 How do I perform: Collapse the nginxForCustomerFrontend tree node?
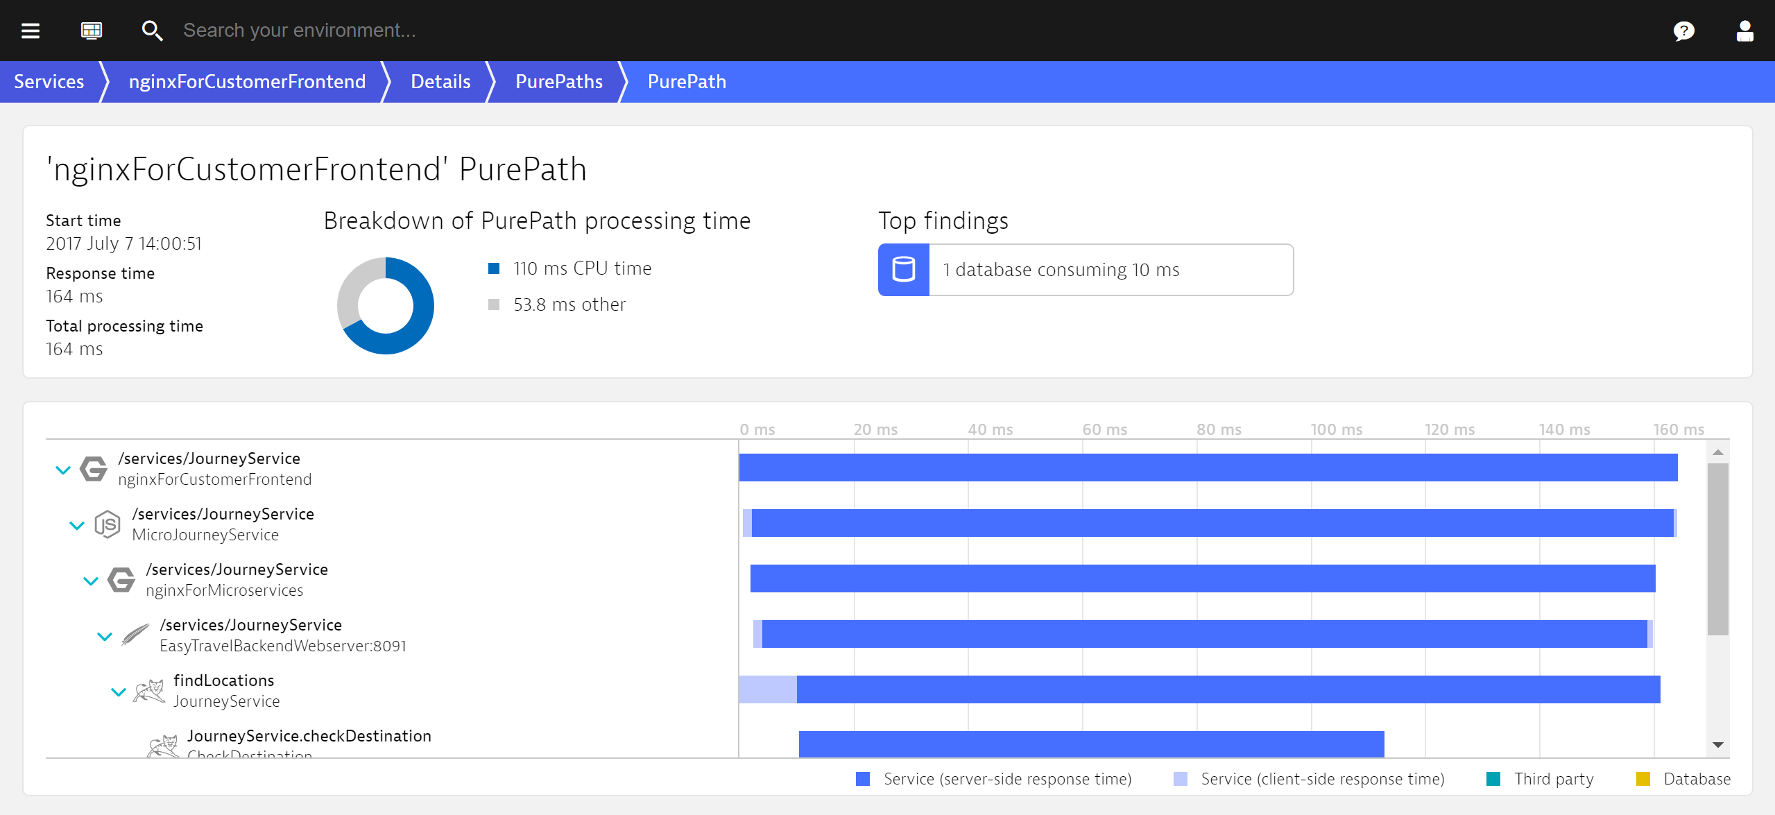63,470
